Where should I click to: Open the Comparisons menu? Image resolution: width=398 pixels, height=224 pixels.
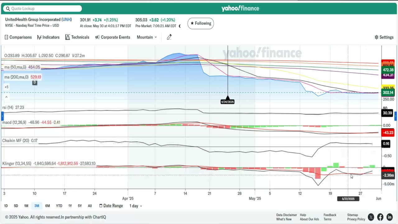[18, 37]
